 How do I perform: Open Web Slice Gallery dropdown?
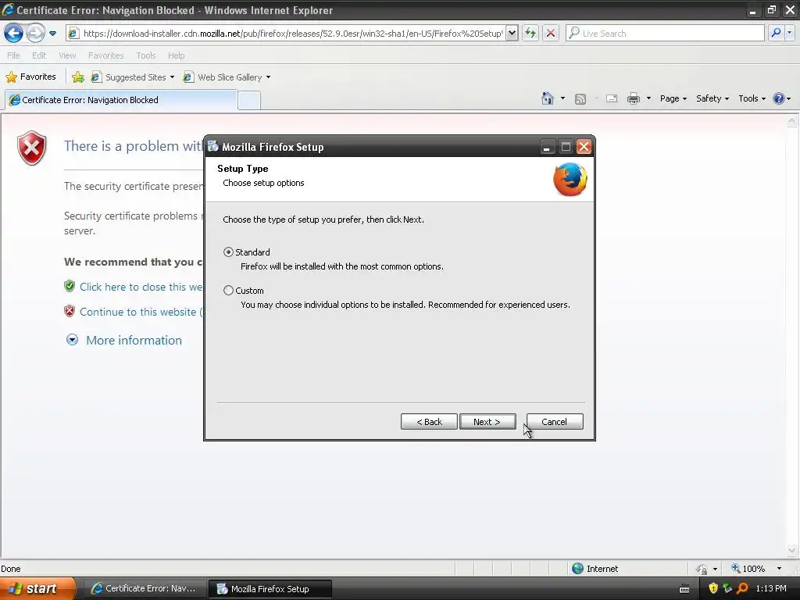[x=269, y=77]
